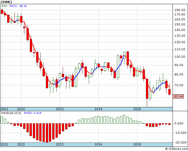Click the 170.00 price axis label
Image resolution: width=188 pixels, height=151 pixels.
pyautogui.click(x=180, y=14)
